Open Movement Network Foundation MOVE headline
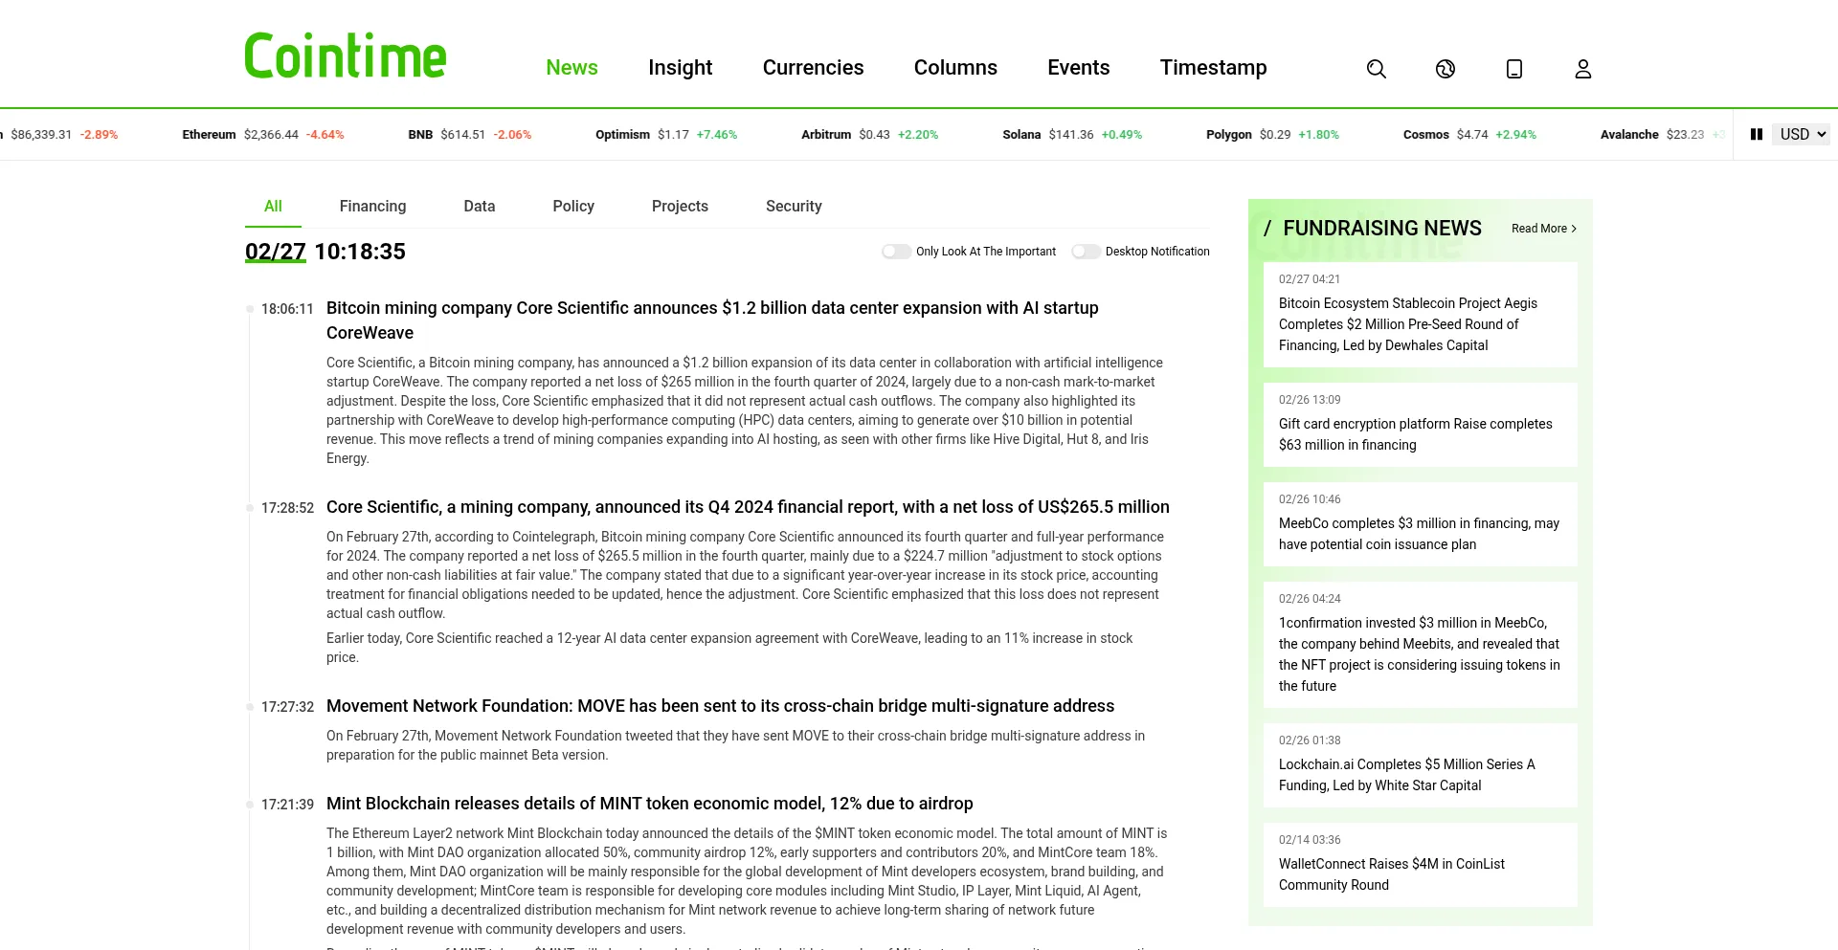1838x950 pixels. click(x=720, y=706)
